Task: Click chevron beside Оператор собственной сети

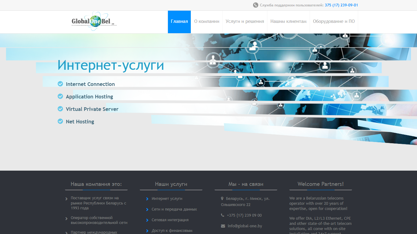Action: (67, 218)
